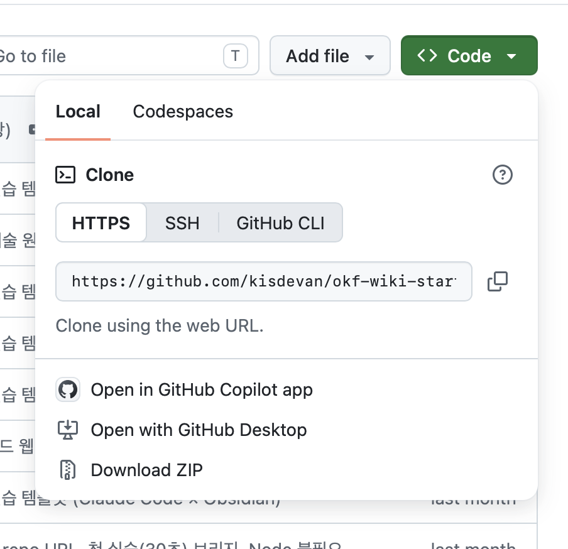The image size is (568, 549).
Task: Select the HTTPS clone option
Action: pos(101,223)
